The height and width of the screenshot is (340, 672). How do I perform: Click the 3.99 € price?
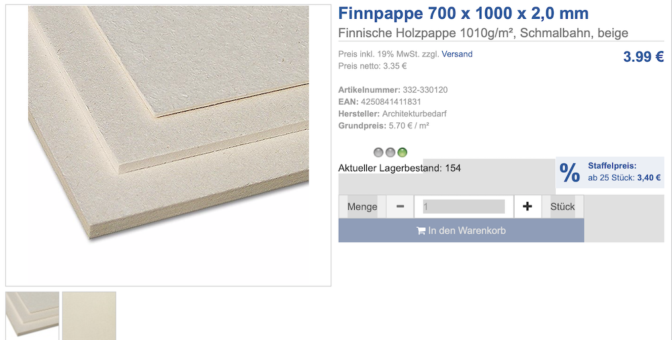click(643, 56)
